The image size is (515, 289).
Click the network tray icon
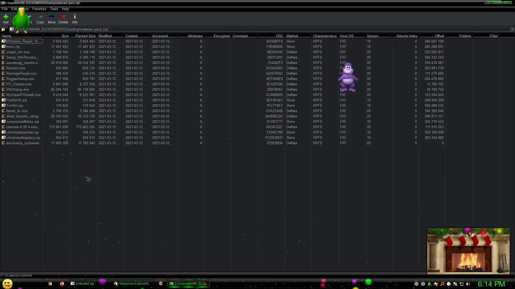pos(462,284)
